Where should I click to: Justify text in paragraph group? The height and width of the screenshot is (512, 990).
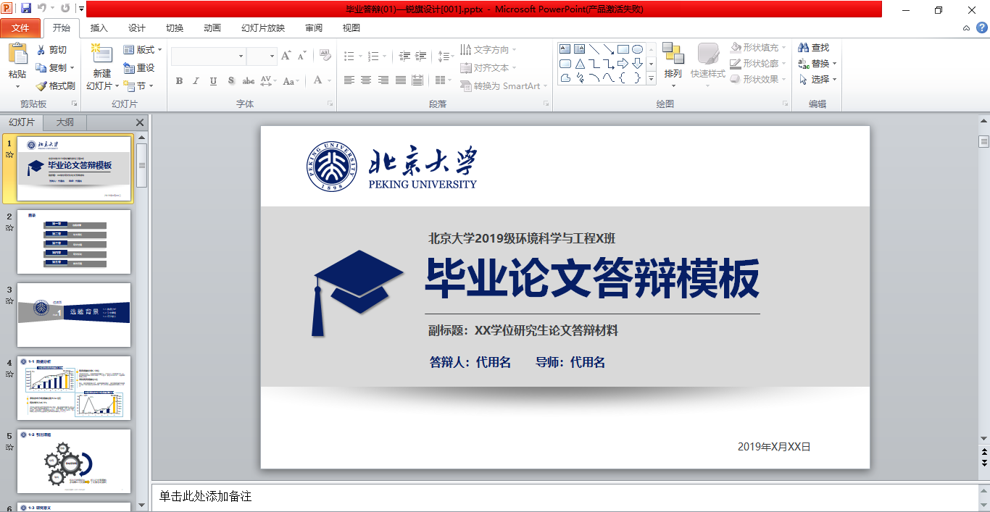(400, 80)
